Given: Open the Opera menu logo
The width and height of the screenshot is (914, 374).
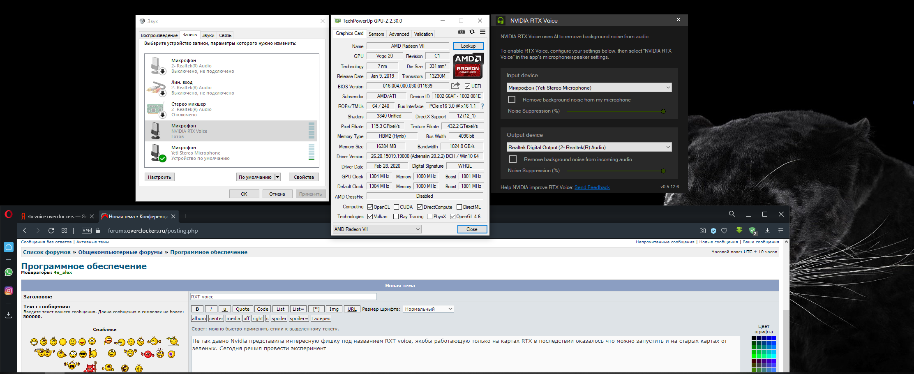Looking at the screenshot, I should (x=8, y=215).
